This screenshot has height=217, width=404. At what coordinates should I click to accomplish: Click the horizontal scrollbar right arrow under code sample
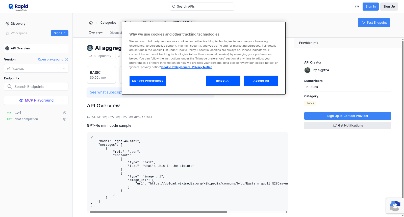[287, 212]
